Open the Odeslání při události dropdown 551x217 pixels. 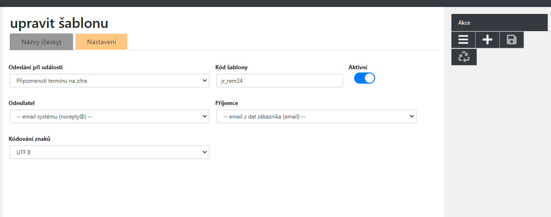[110, 81]
